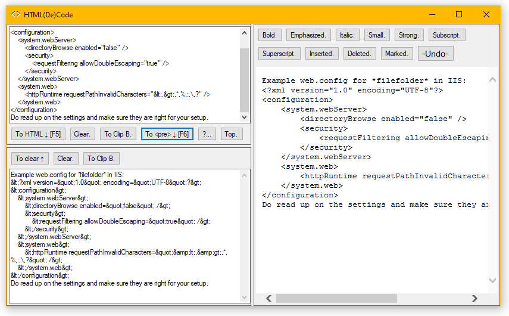509x316 pixels.
Task: Apply Italic. formatting tag
Action: pos(347,35)
